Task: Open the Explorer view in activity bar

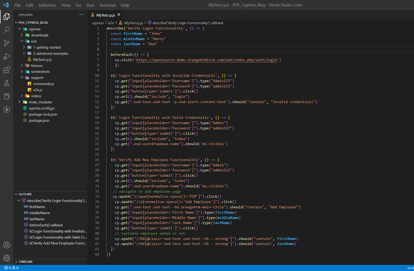Action: [7, 16]
